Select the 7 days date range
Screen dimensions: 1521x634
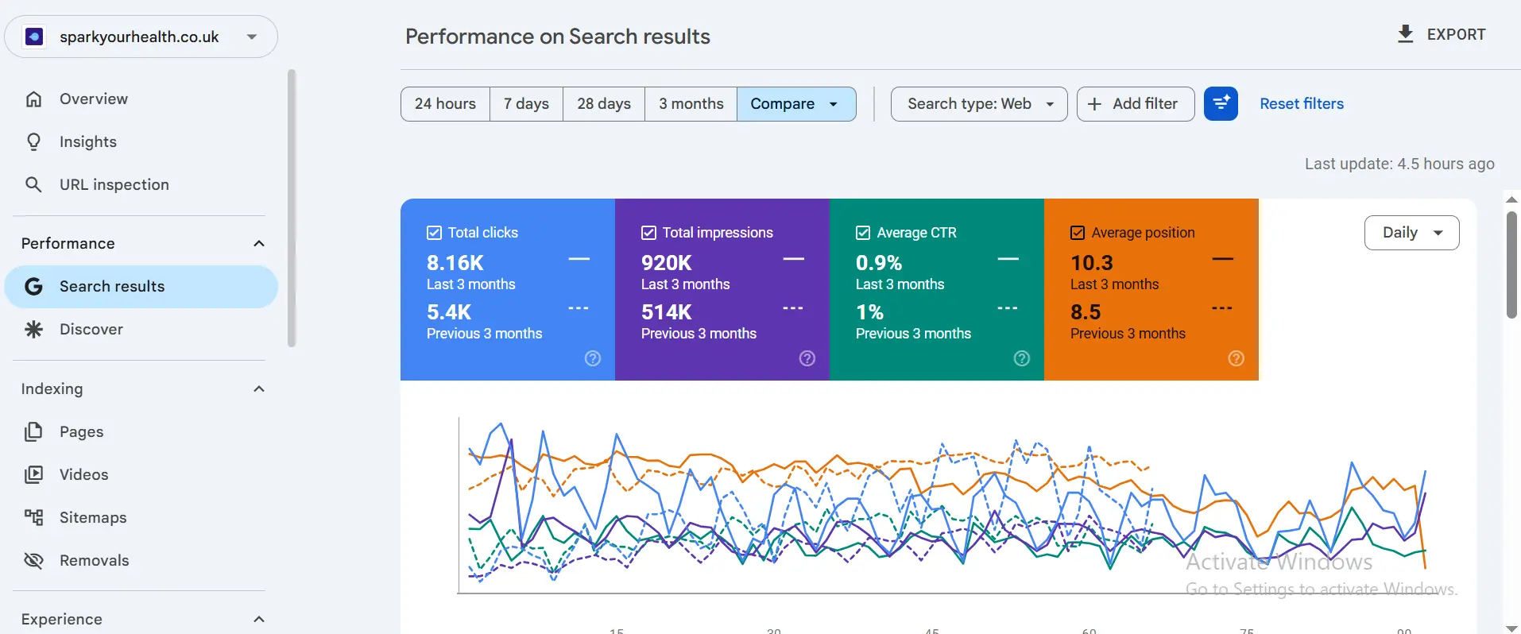[x=526, y=104]
